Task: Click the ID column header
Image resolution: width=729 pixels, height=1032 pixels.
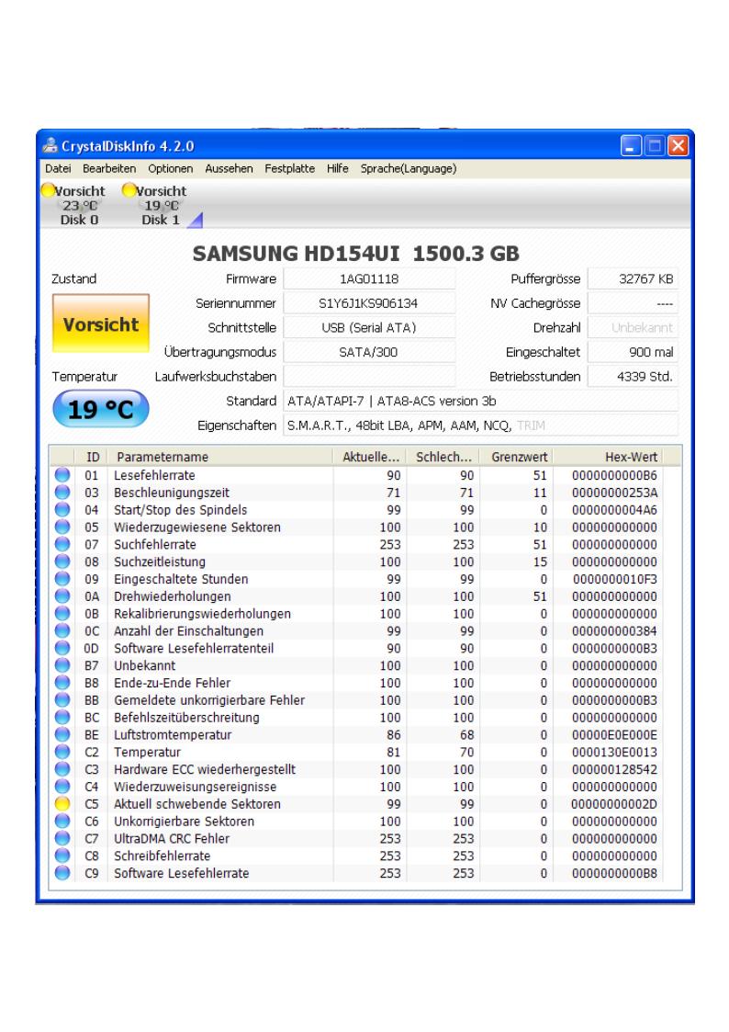Action: pyautogui.click(x=93, y=457)
